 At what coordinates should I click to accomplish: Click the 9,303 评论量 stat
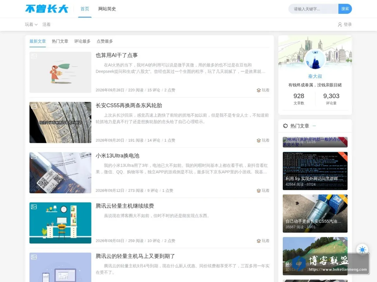point(331,99)
